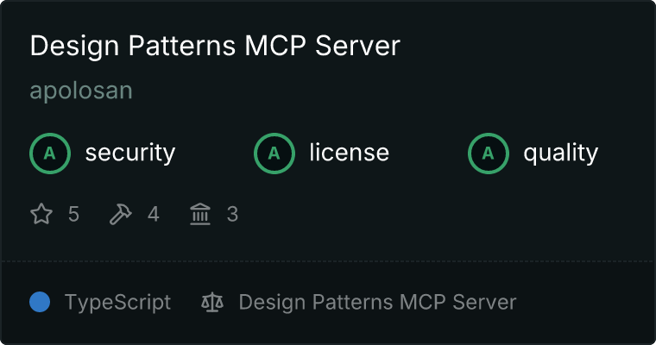Click the bank building icon
This screenshot has height=345, width=656.
click(200, 214)
